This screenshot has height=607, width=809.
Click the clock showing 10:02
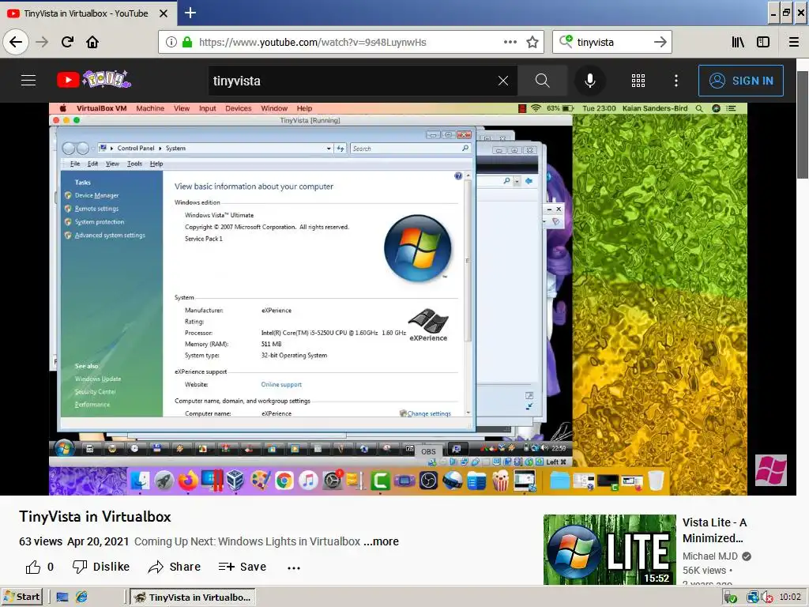click(x=790, y=598)
